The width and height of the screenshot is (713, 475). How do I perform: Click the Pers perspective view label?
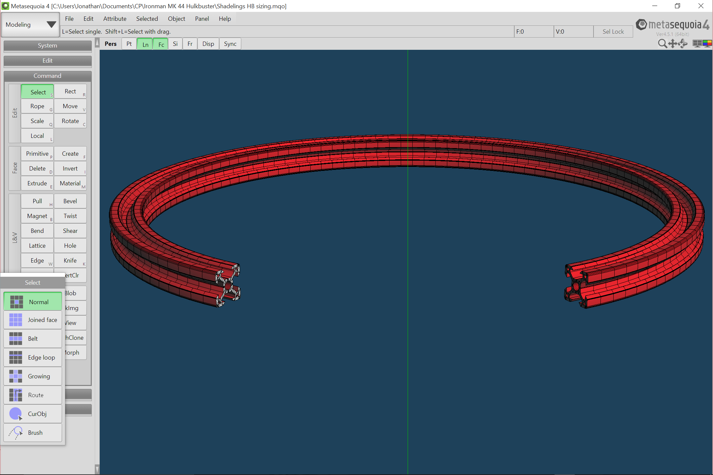111,44
